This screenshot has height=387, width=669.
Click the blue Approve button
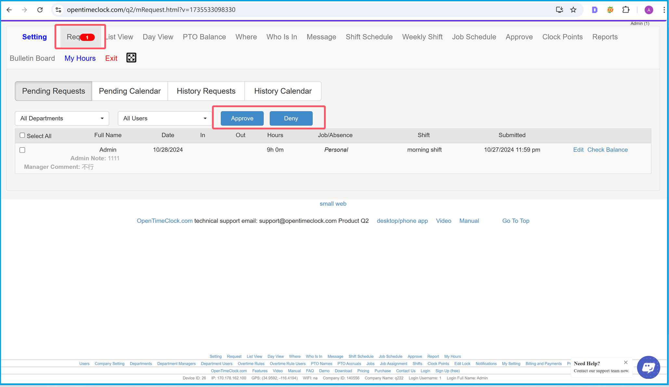pyautogui.click(x=242, y=118)
